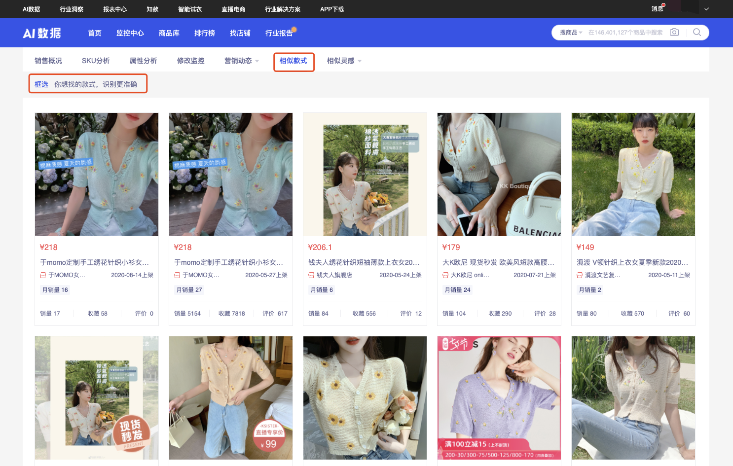Image resolution: width=733 pixels, height=466 pixels.
Task: Open 行业解决方案 in top bar
Action: tap(283, 9)
